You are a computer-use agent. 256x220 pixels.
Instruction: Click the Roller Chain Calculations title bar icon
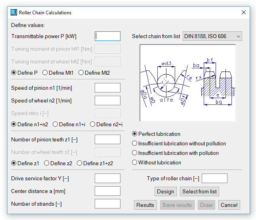(14, 12)
